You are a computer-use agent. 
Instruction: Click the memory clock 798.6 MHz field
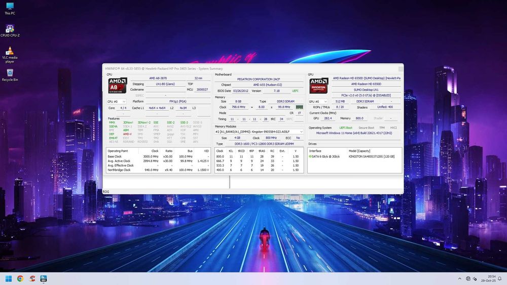238,107
